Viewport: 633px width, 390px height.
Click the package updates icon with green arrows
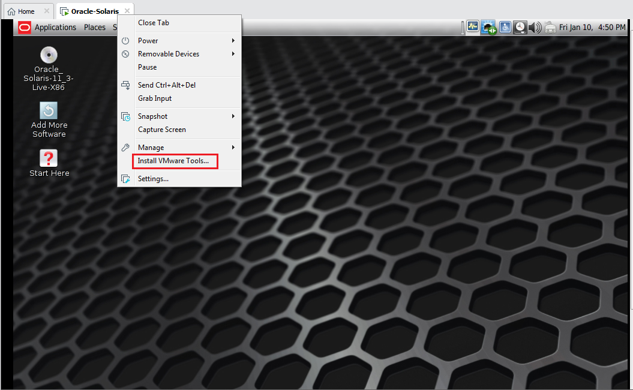pyautogui.click(x=488, y=27)
